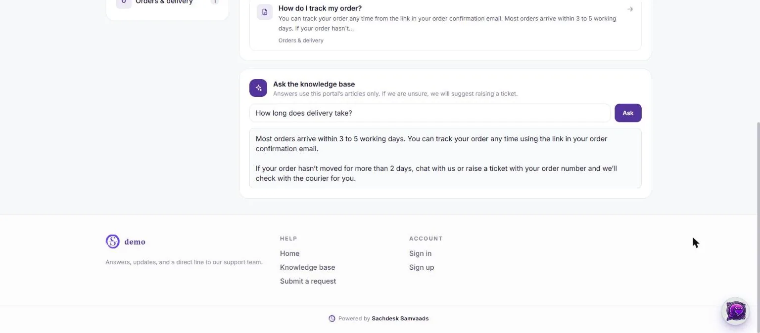Open the Sachdesk Samvaads link
This screenshot has height=333, width=760.
pyautogui.click(x=400, y=319)
